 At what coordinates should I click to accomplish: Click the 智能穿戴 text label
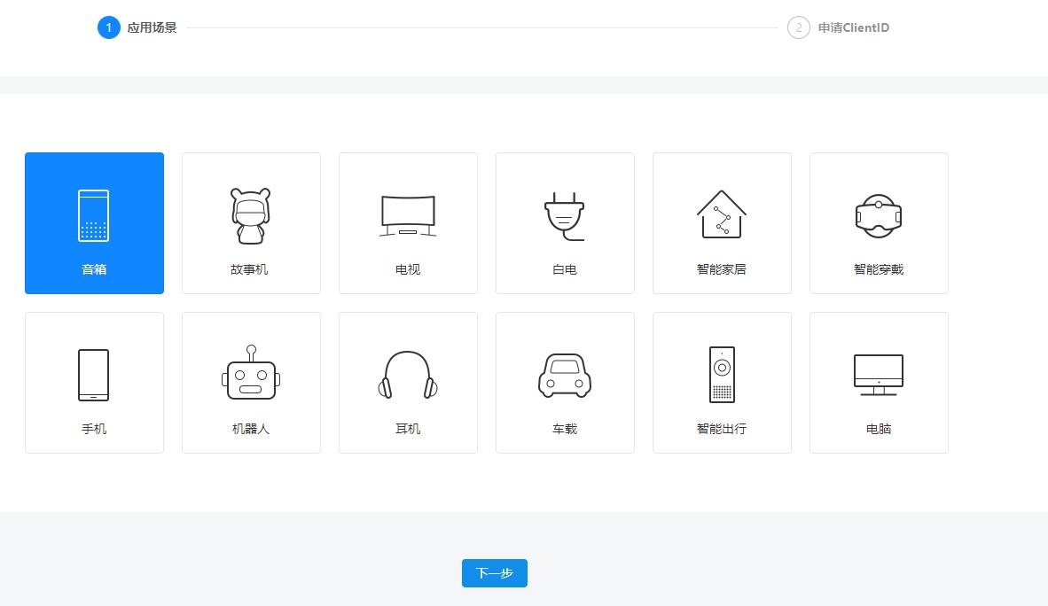pos(879,269)
